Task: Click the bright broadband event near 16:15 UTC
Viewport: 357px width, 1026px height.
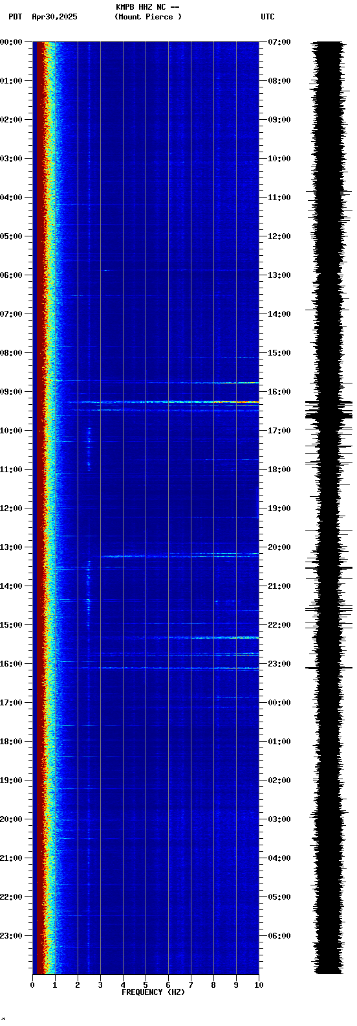Action: coord(163,402)
